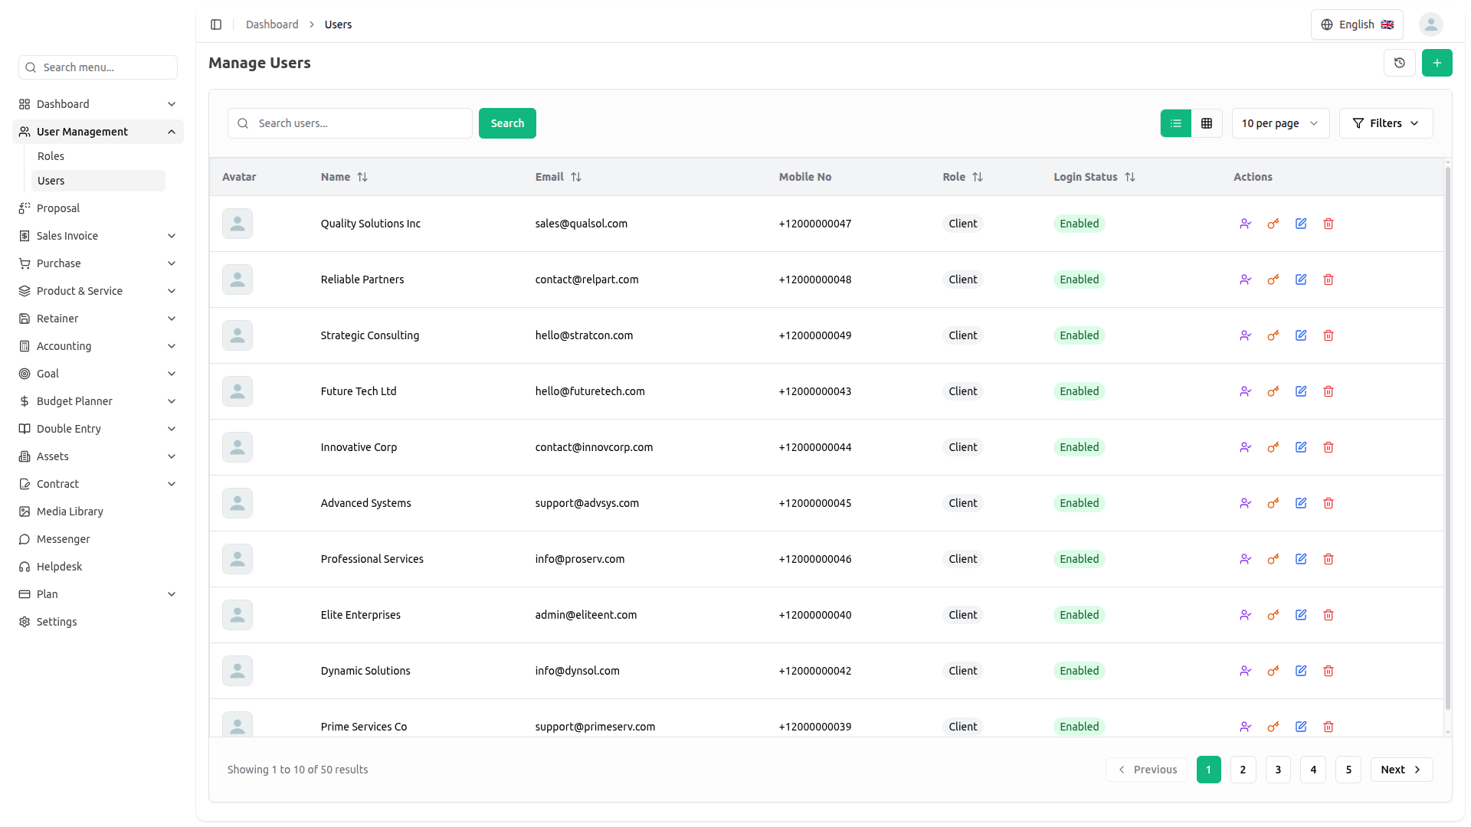Open the 10 per page dropdown
Screen dimensions: 1471x827
point(1279,123)
